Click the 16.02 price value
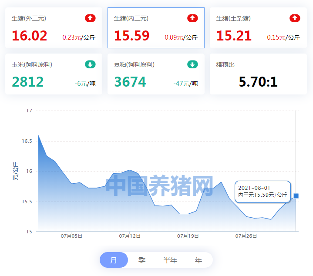The height and width of the screenshot is (276, 313). tap(30, 36)
